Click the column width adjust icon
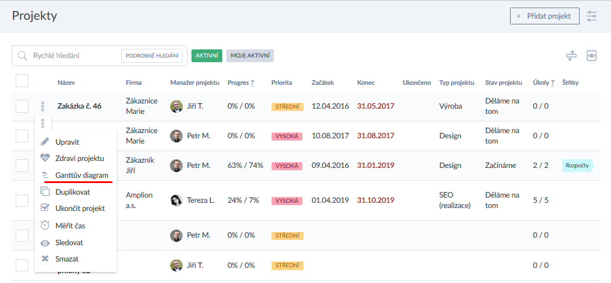611x283 pixels. [x=572, y=56]
